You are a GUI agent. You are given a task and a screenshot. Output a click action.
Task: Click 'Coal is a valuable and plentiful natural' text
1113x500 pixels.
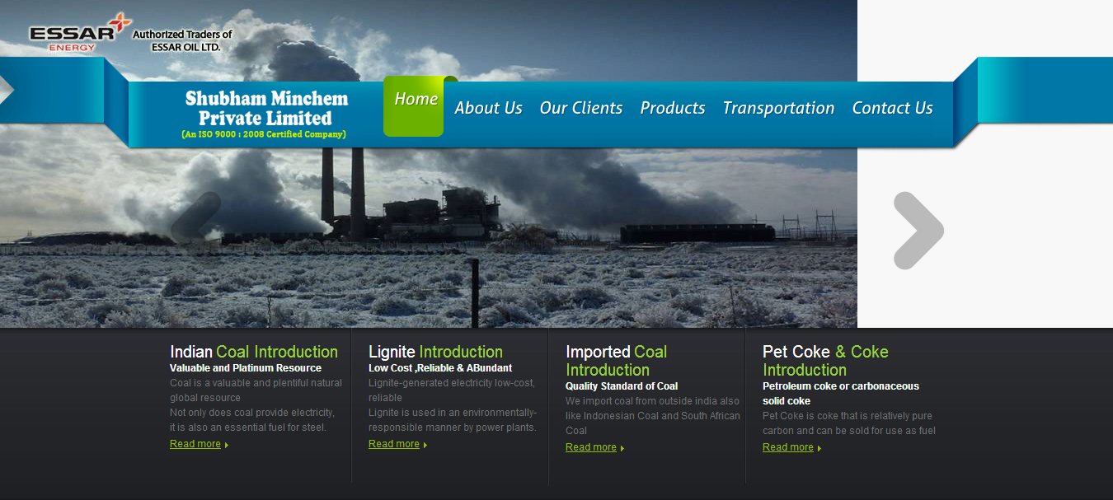click(x=256, y=383)
